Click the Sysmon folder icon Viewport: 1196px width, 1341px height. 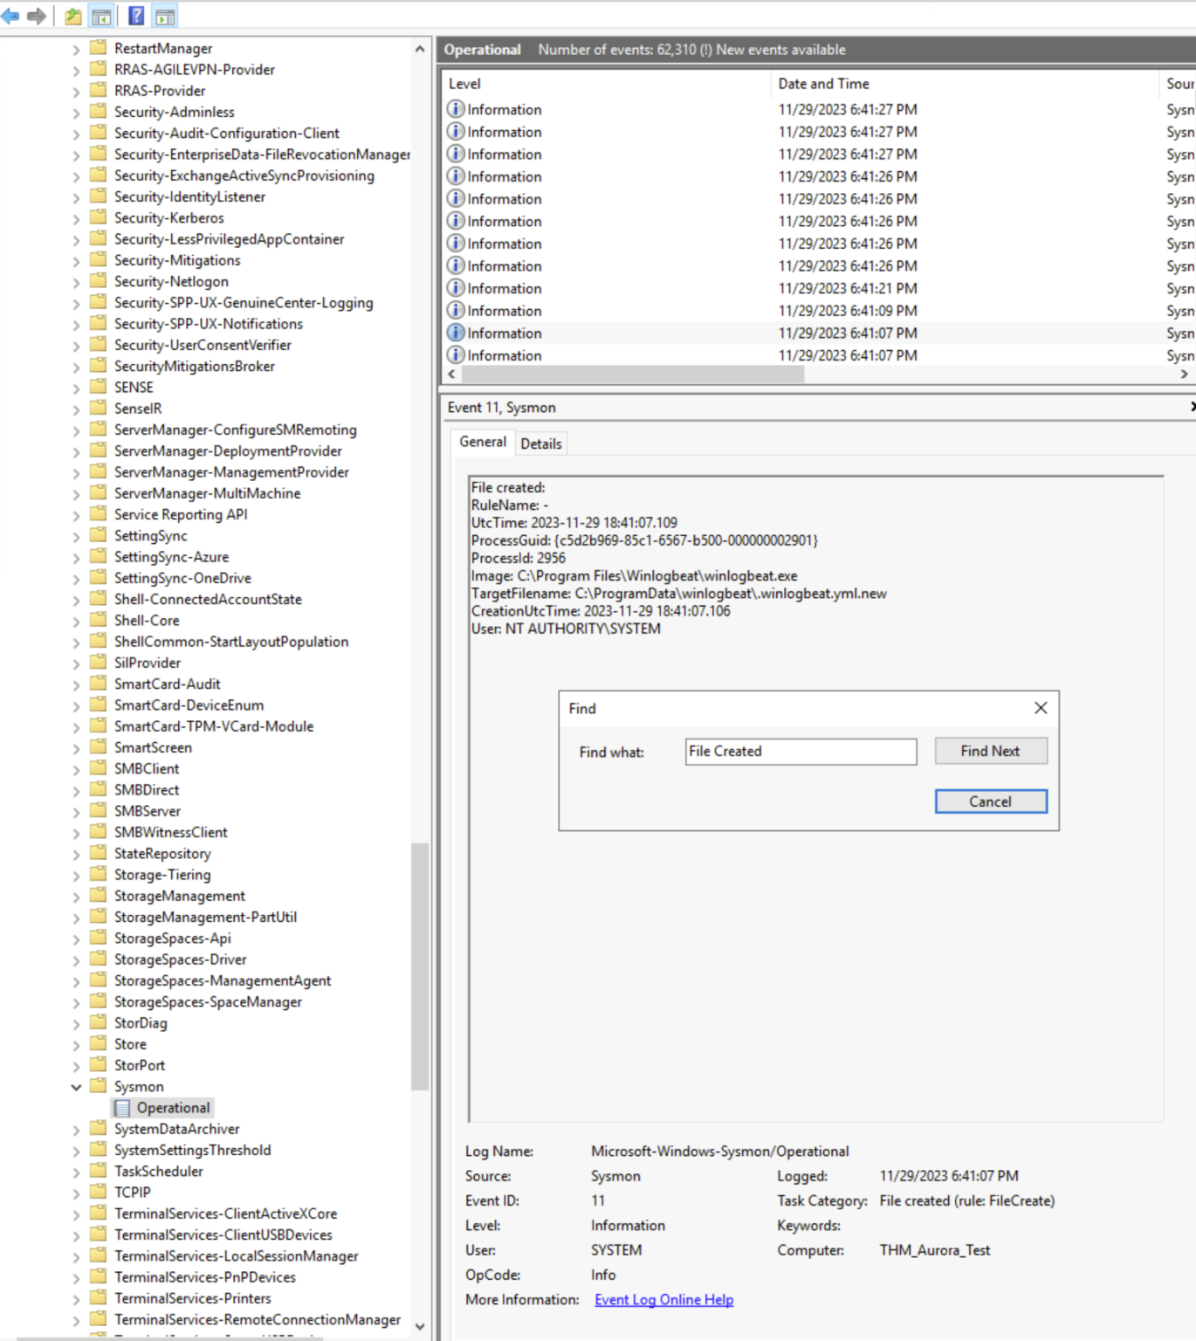(x=99, y=1086)
